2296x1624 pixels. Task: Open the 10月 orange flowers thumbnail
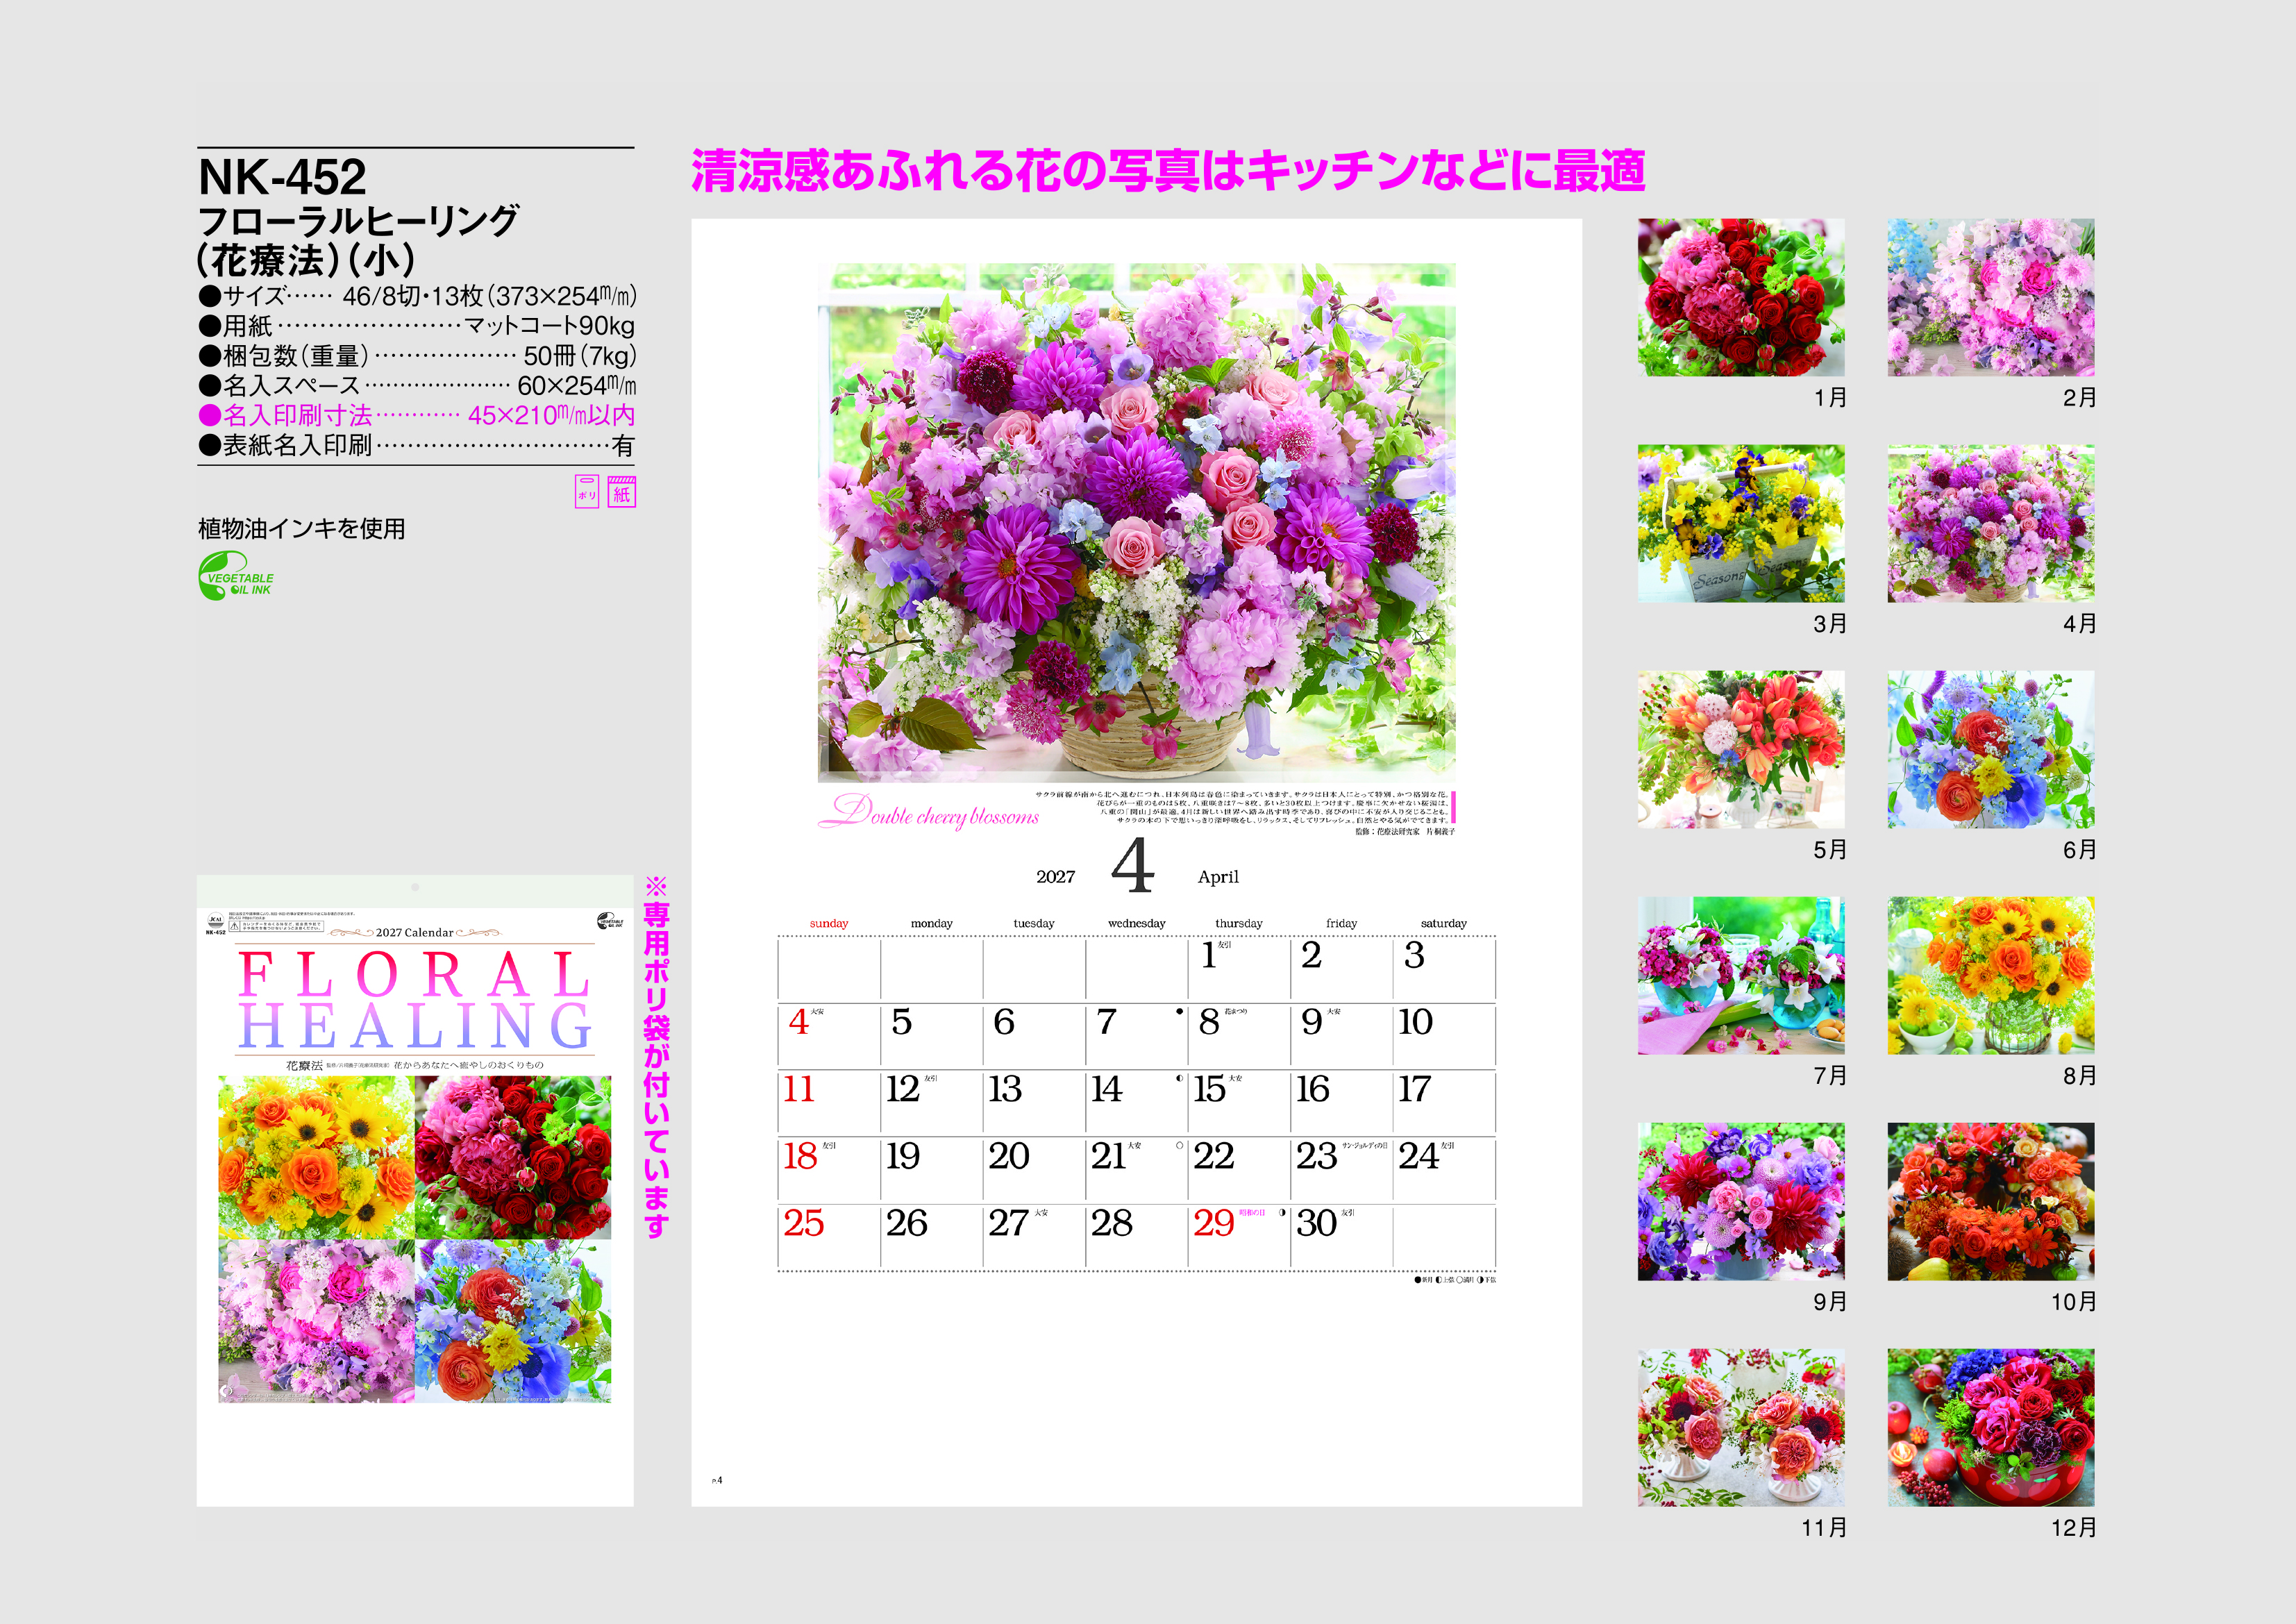click(1990, 1201)
